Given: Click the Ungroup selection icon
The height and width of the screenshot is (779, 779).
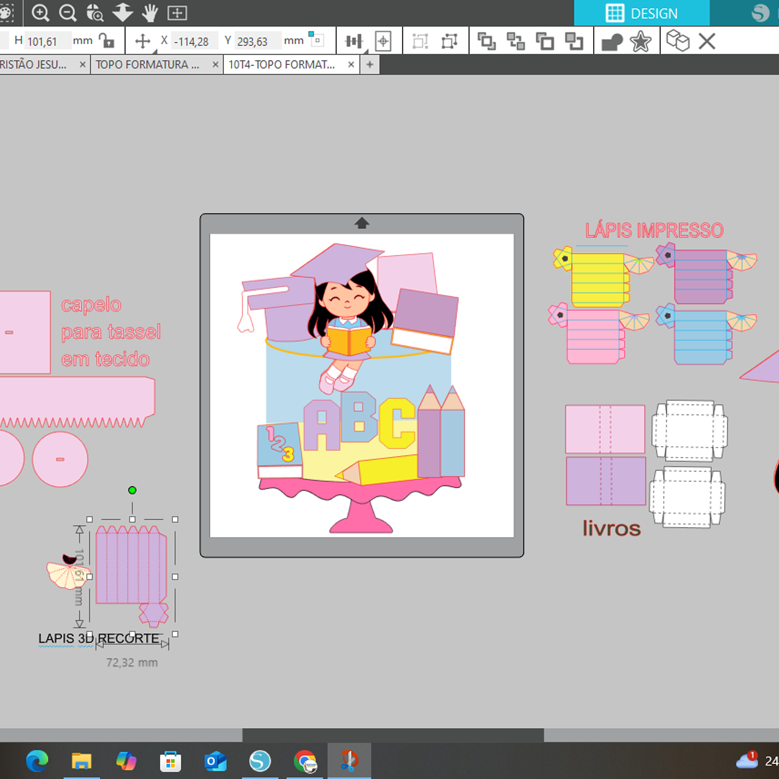Looking at the screenshot, I should 449,41.
